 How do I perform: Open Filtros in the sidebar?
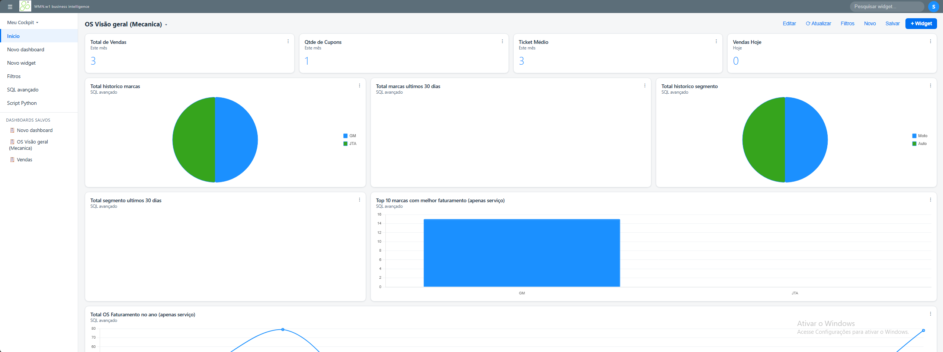click(39, 76)
